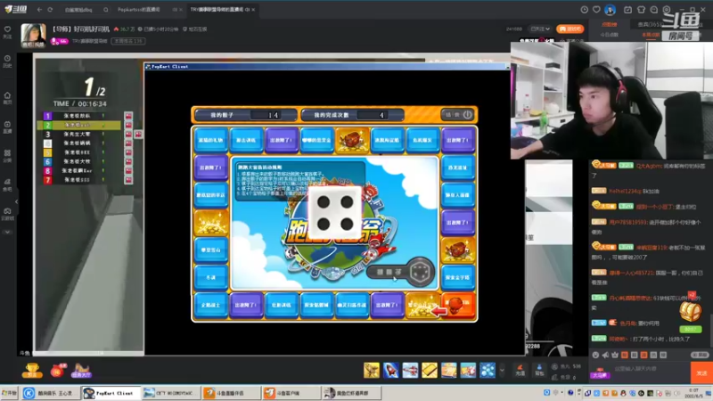Open the emoji picker under the chat

pyautogui.click(x=595, y=355)
